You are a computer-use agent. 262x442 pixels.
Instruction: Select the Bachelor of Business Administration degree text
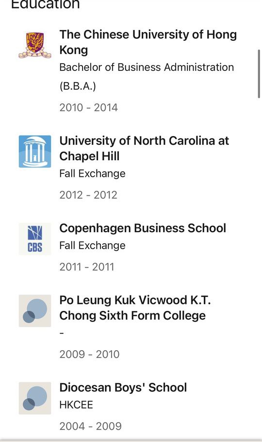147,76
